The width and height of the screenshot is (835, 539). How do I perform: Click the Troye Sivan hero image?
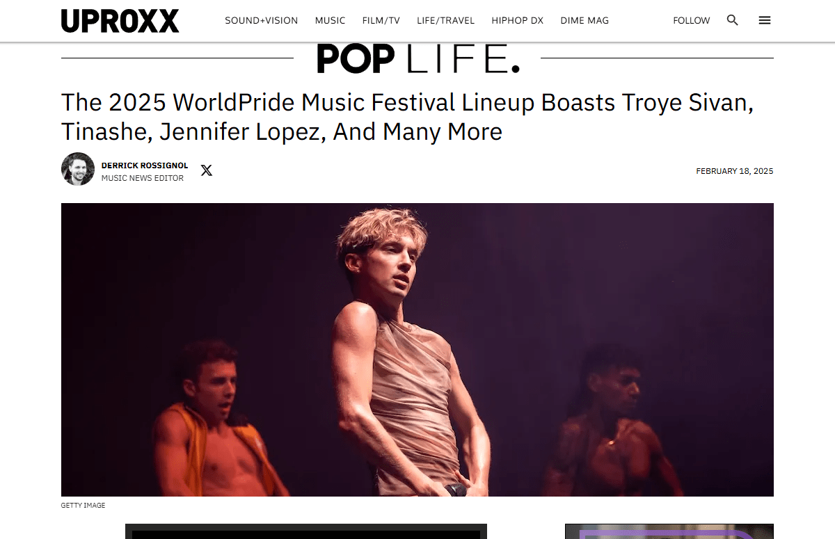(417, 350)
